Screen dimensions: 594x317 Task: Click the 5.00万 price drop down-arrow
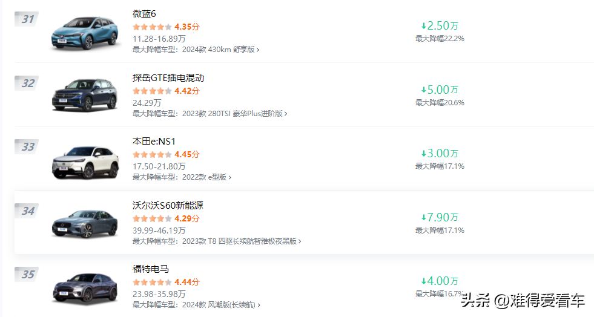click(424, 90)
